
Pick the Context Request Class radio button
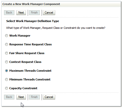point(7,62)
